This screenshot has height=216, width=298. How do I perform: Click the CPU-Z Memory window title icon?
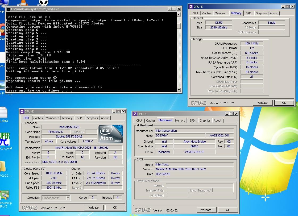(x=191, y=7)
